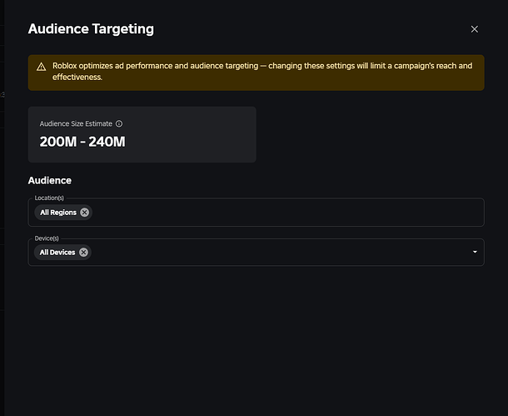Expand the Device(s) dropdown arrow
Viewport: 508px width, 416px height.
pyautogui.click(x=475, y=252)
